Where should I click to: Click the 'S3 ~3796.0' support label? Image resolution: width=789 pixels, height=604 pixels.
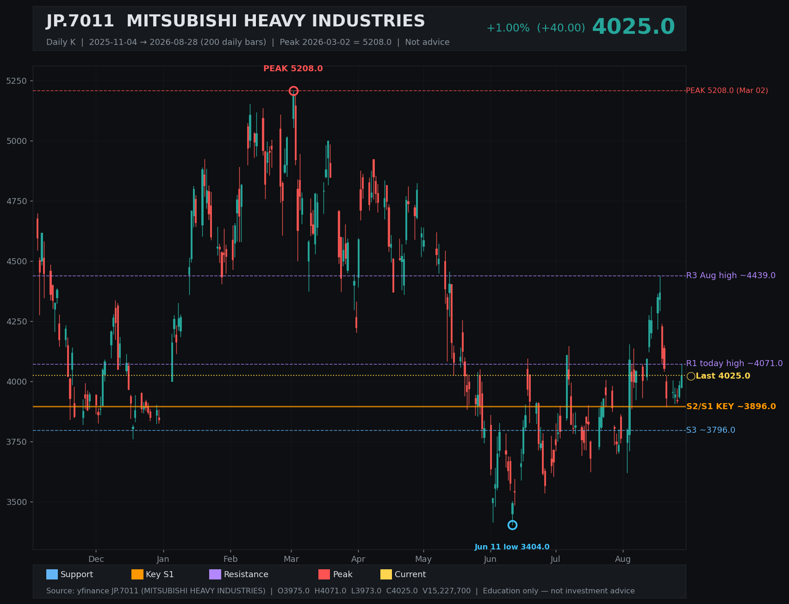click(x=710, y=430)
